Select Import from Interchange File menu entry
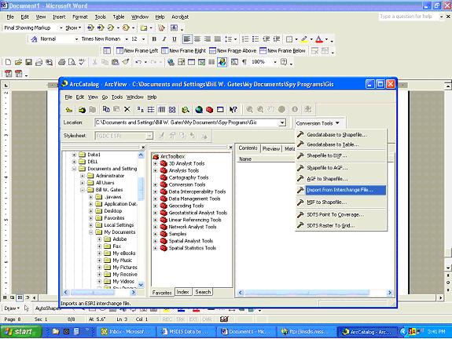The height and width of the screenshot is (339, 452). [341, 190]
